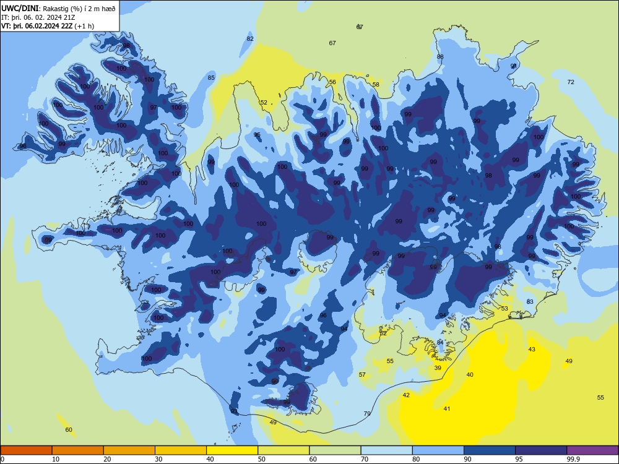Viewport: 619px width, 464px height.
Task: Click the 80–90 light blue legend swatch
Action: point(438,450)
